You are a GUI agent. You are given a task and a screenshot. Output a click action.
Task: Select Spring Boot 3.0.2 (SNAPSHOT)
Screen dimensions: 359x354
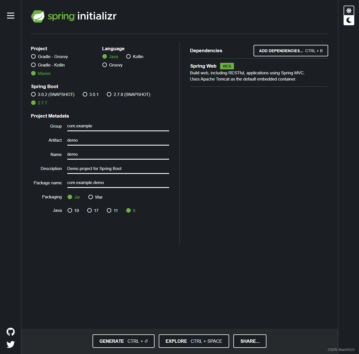point(53,95)
